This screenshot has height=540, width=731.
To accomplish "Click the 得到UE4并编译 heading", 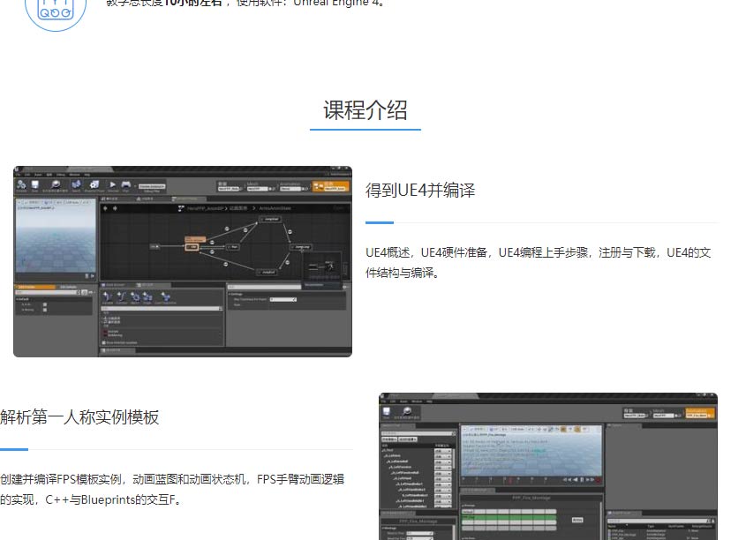I will 420,190.
